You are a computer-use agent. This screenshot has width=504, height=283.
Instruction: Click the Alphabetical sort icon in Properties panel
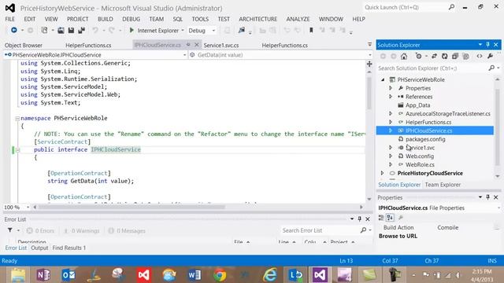click(390, 218)
